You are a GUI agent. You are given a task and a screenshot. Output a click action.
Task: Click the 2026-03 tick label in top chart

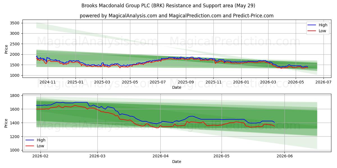click(x=268, y=82)
